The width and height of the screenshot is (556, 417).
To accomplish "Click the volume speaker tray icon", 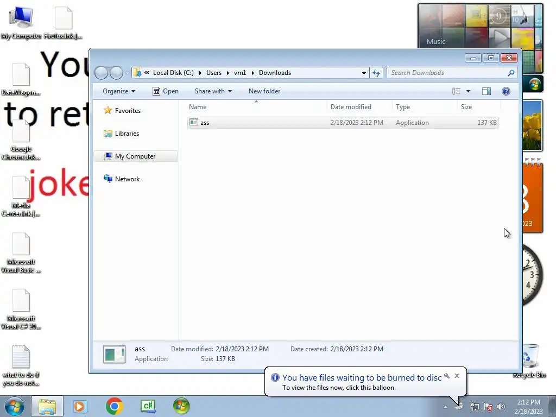I will click(x=501, y=407).
